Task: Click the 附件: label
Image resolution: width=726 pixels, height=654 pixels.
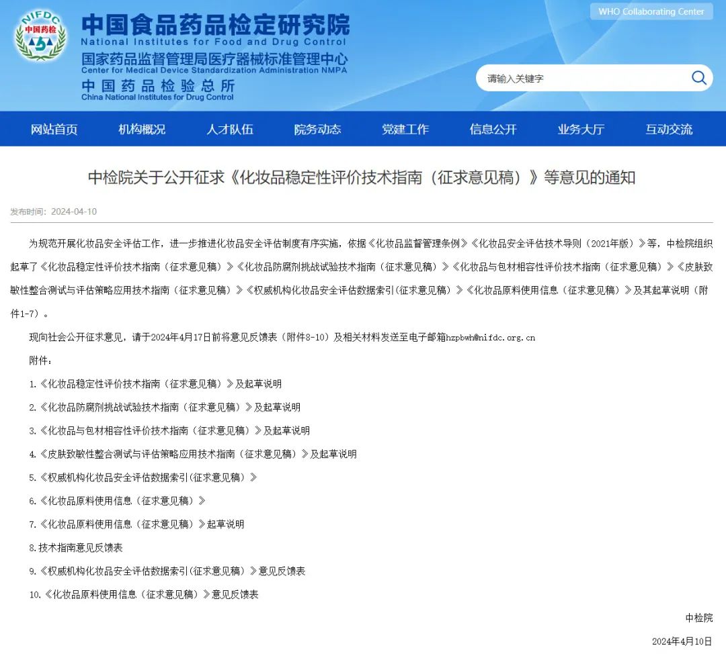Action: click(40, 361)
